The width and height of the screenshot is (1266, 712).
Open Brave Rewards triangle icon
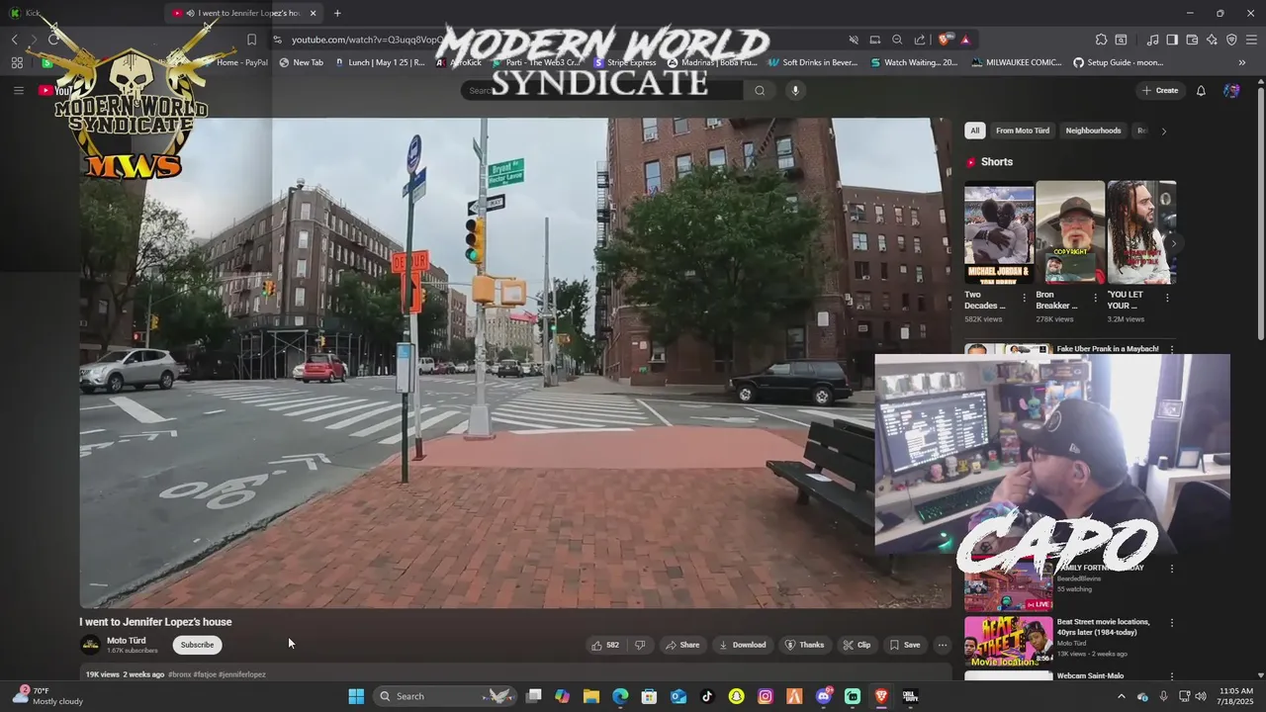965,40
